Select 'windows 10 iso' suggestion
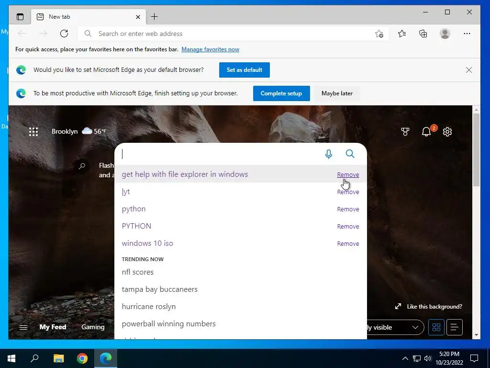490x368 pixels. 147,243
